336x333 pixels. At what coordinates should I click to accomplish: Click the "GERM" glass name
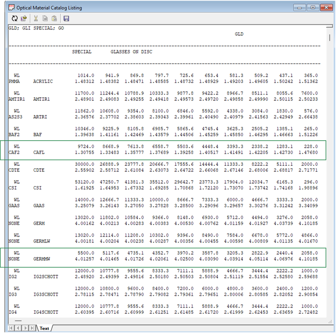pyautogui.click(x=39, y=224)
